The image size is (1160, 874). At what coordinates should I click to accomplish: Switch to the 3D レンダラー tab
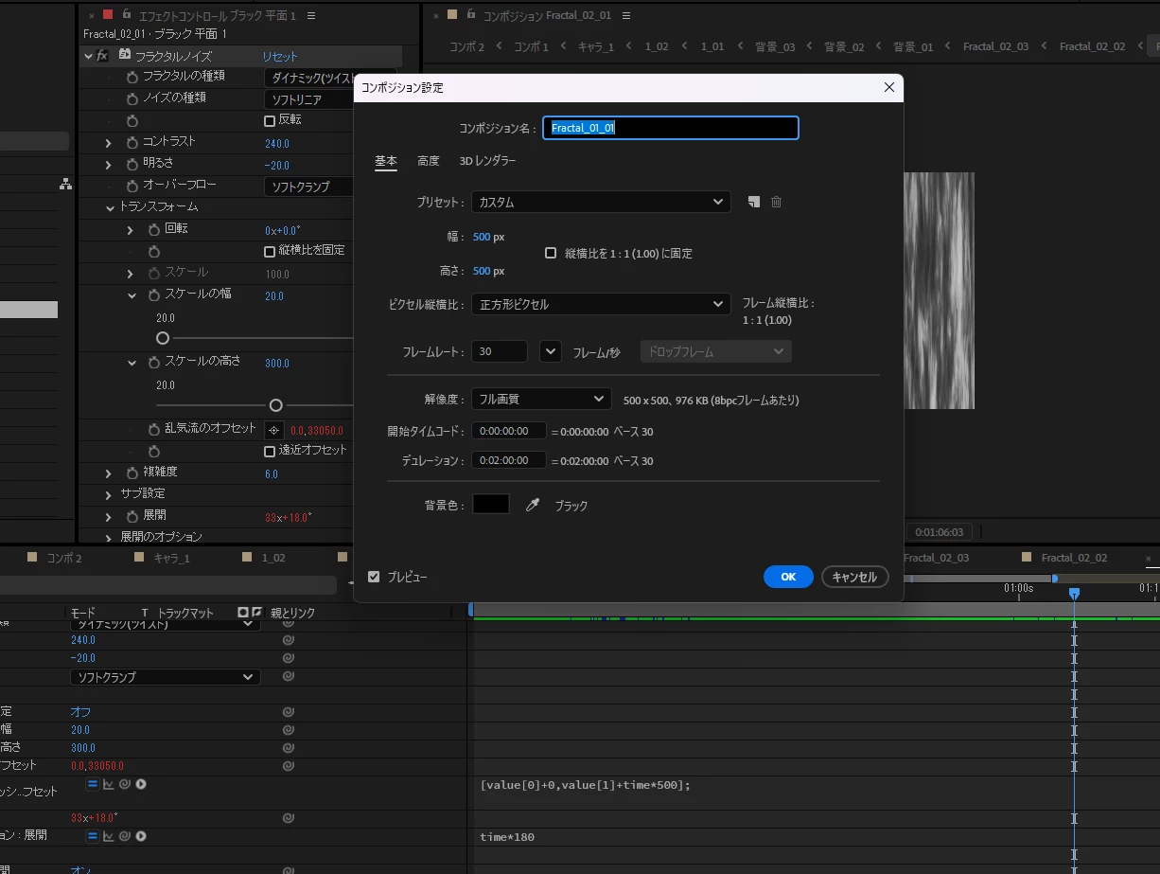click(487, 161)
